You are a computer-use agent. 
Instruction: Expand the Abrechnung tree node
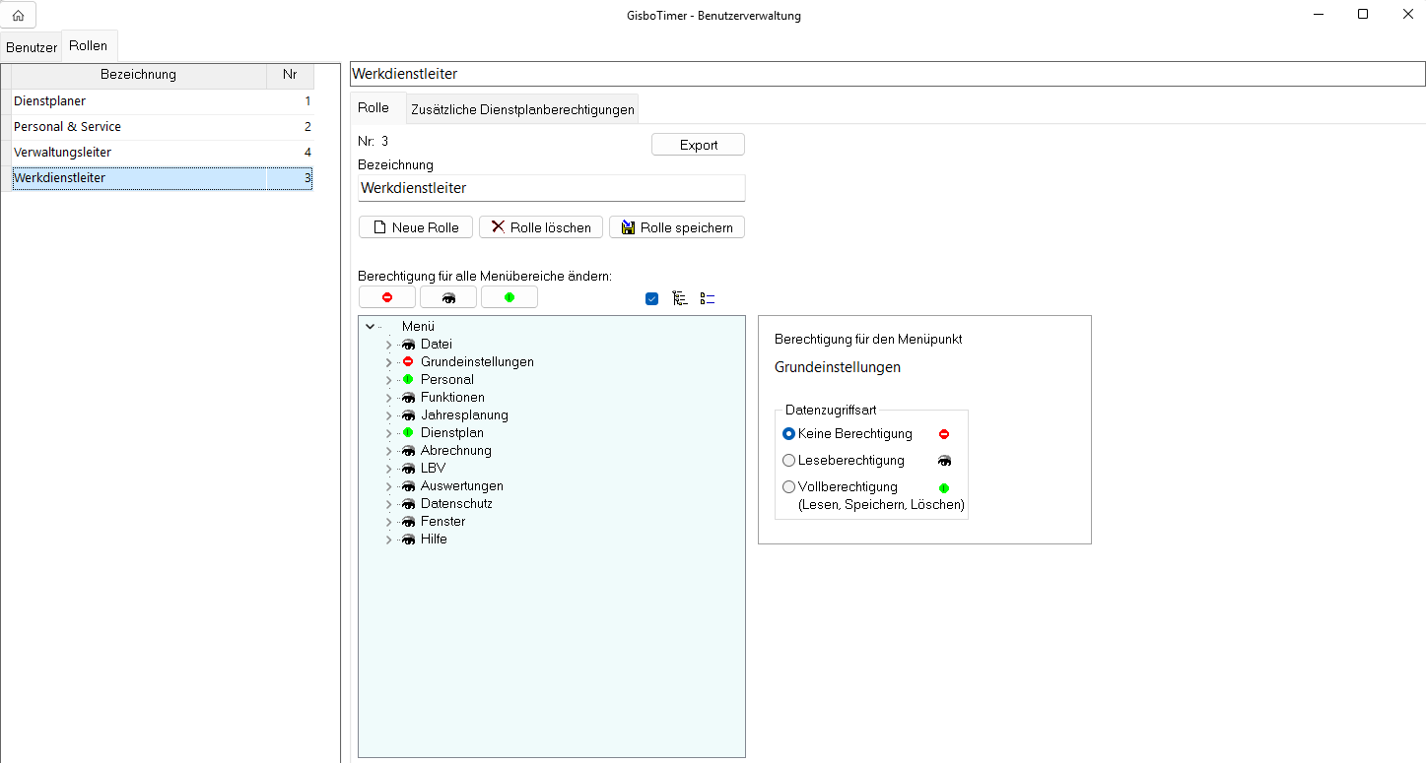(388, 451)
